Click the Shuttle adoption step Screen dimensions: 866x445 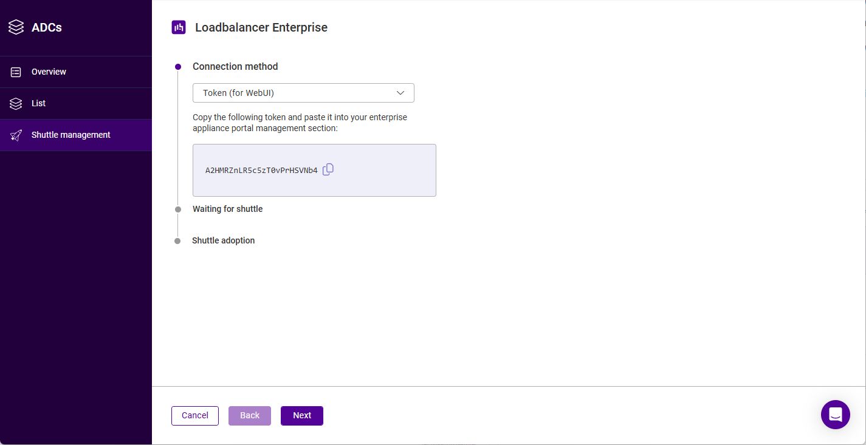click(223, 240)
